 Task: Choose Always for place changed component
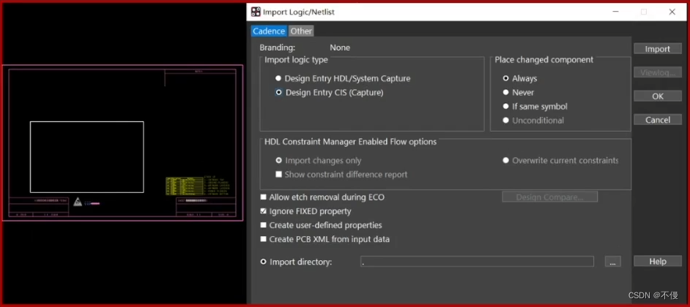[x=506, y=78]
